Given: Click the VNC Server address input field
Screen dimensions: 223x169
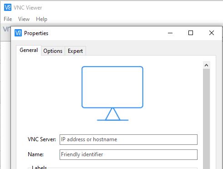Looking at the screenshot, I should coord(128,139).
